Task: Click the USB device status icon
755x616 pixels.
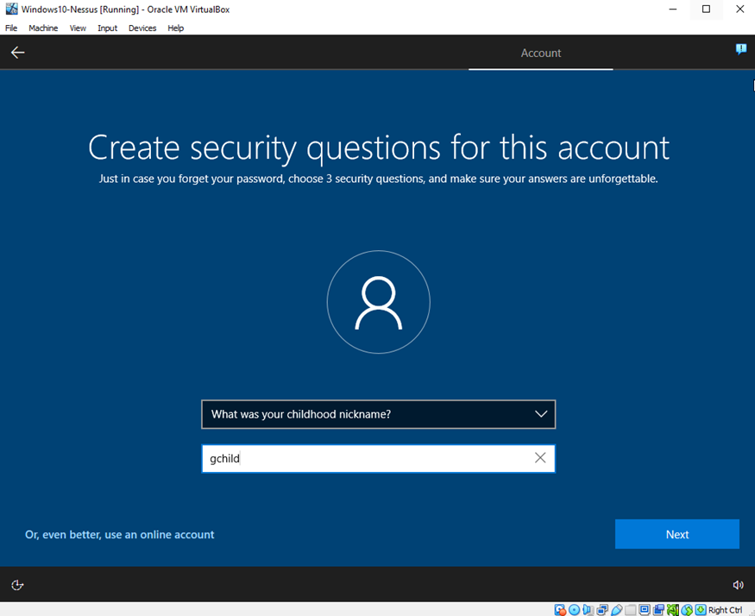Action: click(x=617, y=610)
